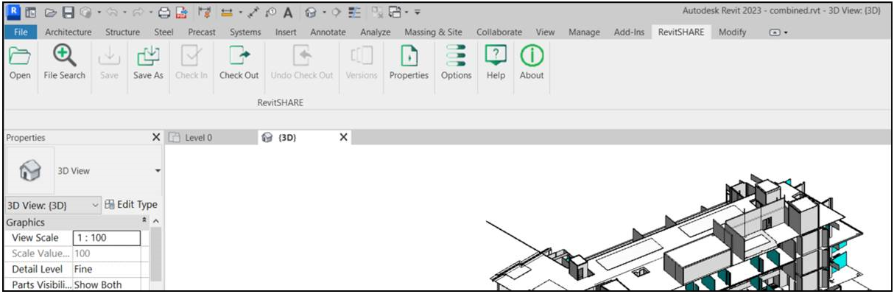
Task: Open the View ribbon tab
Action: pos(545,32)
